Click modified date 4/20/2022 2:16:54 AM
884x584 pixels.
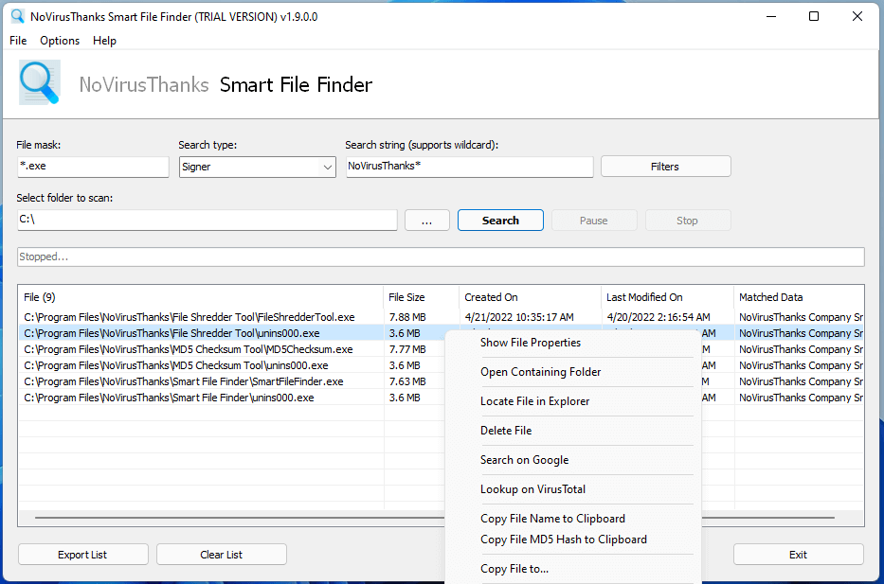pyautogui.click(x=658, y=317)
